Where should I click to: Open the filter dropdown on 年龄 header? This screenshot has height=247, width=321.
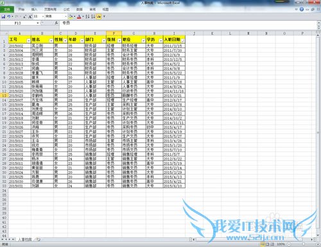(82, 41)
